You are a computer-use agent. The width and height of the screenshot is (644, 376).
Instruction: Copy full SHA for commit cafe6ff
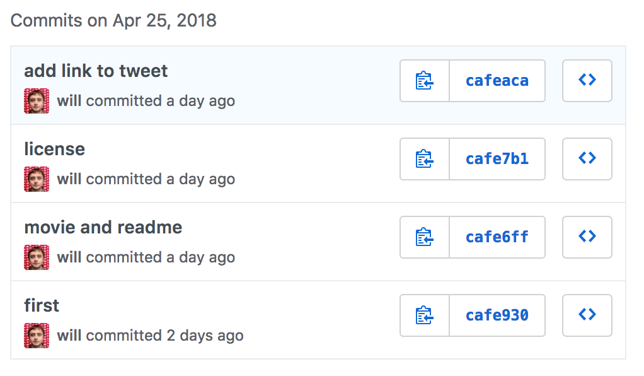pyautogui.click(x=425, y=237)
